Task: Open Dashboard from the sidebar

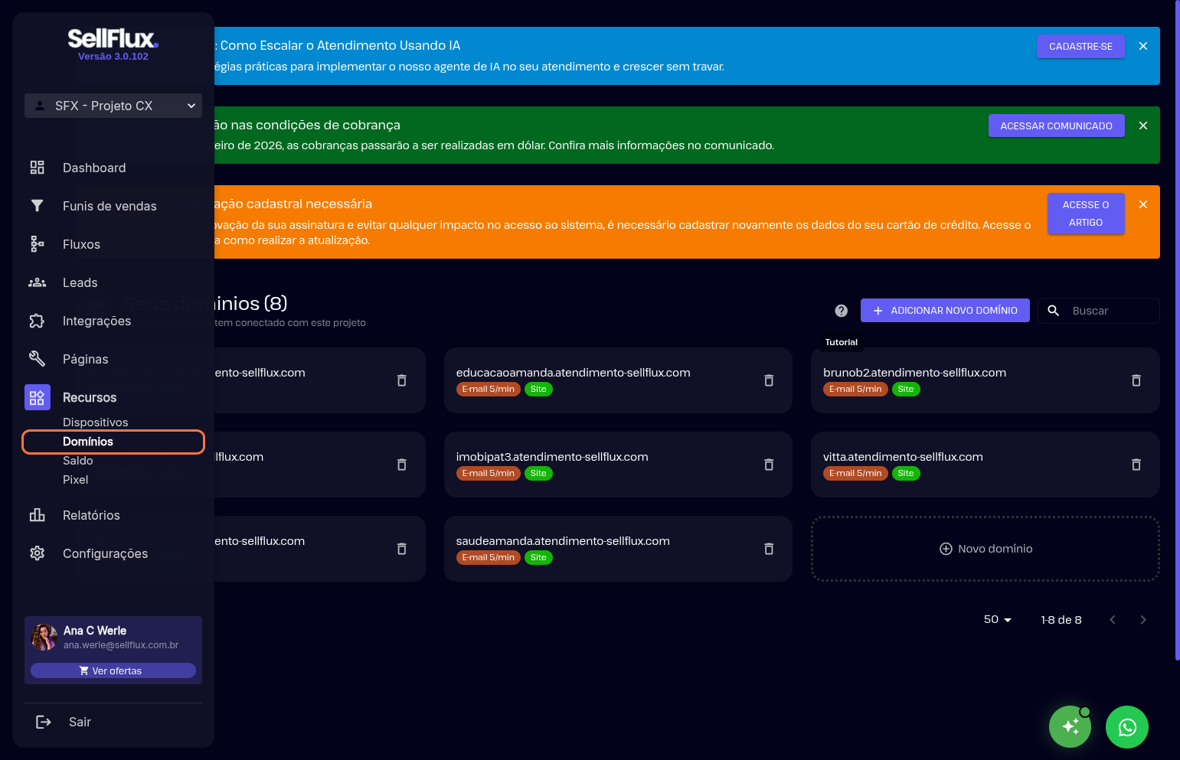Action: (x=93, y=168)
